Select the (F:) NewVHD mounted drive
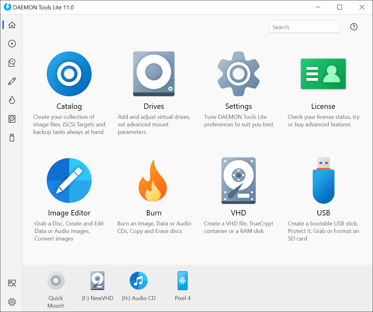 pos(97,281)
